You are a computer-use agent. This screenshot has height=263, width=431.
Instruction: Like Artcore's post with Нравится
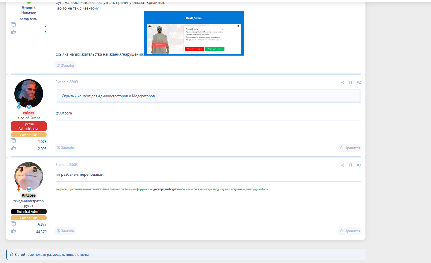tap(350, 231)
